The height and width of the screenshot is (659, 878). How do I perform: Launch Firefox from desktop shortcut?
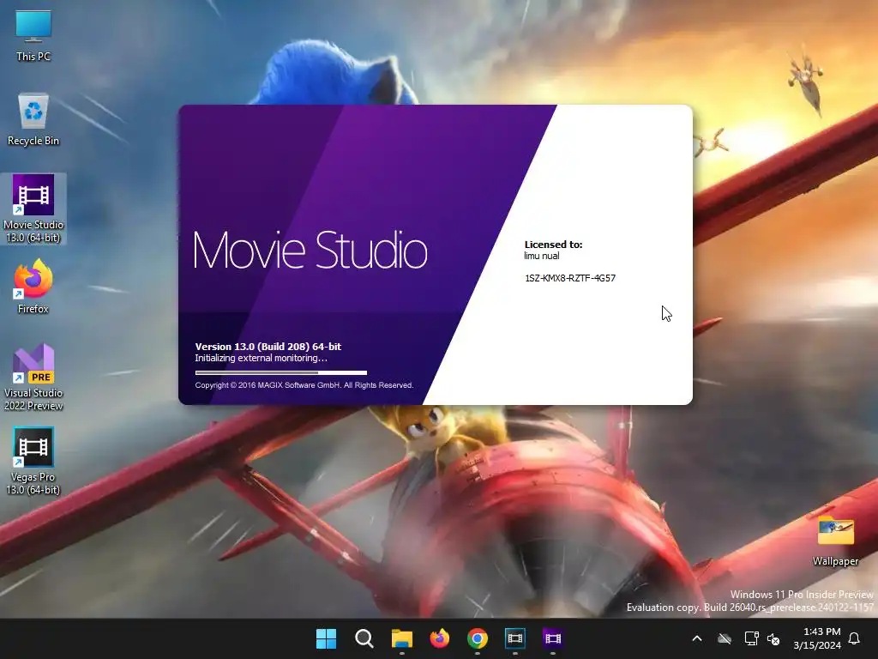point(33,287)
